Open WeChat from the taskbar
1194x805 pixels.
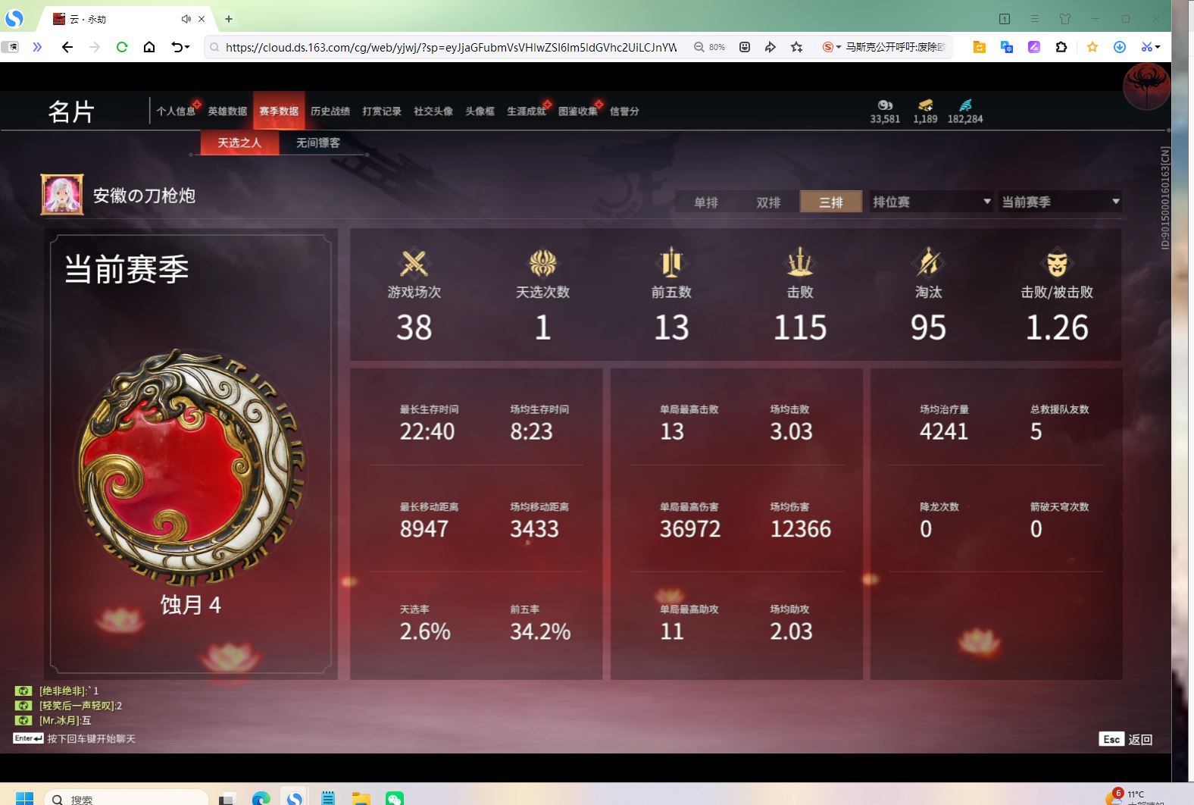394,798
